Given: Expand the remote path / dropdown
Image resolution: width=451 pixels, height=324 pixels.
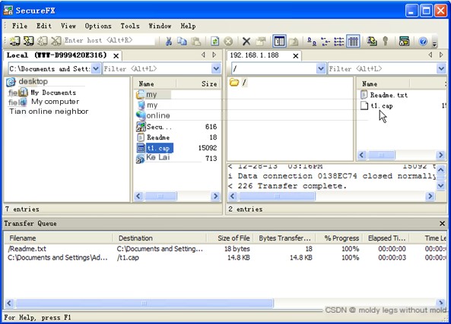Looking at the screenshot, I should [321, 68].
